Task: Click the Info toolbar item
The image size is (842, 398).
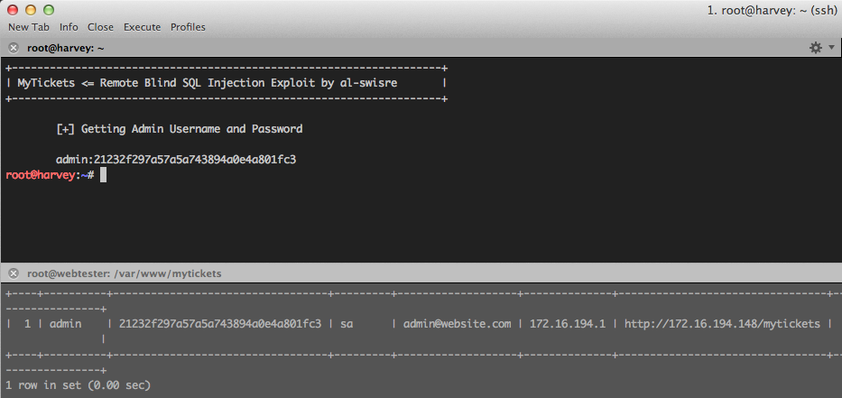Action: pyautogui.click(x=69, y=27)
